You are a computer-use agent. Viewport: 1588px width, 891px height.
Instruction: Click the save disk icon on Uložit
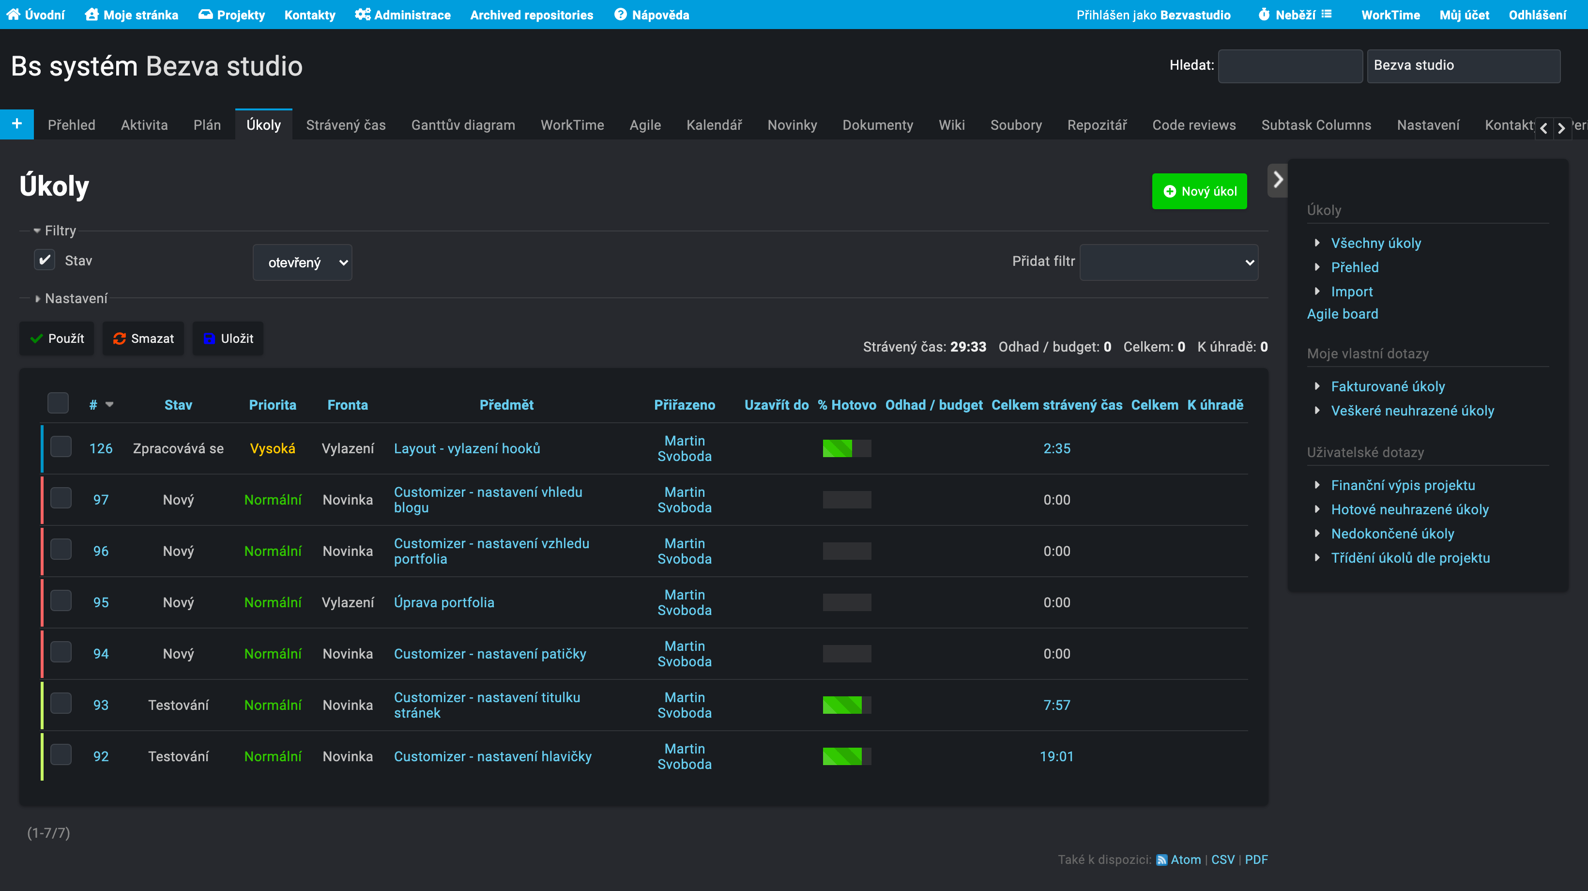(209, 338)
